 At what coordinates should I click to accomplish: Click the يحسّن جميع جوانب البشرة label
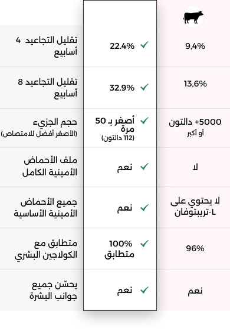point(54,290)
